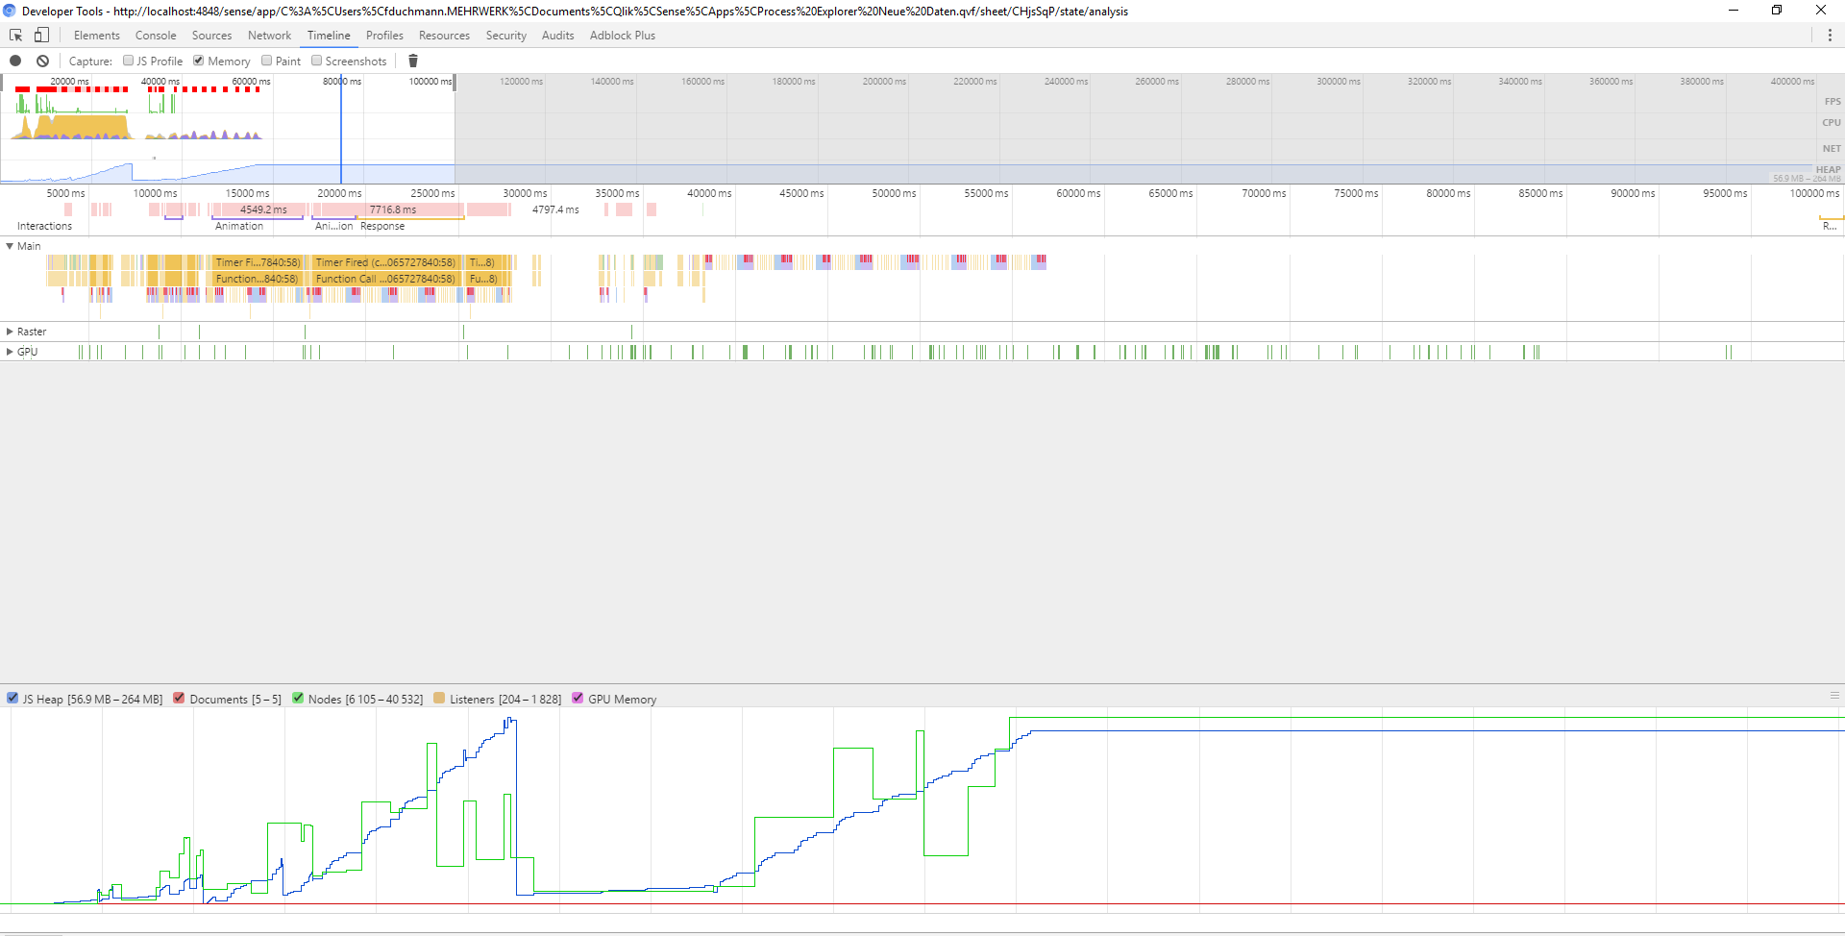This screenshot has height=936, width=1845.
Task: Click the memory panel menu icon
Action: click(1834, 696)
